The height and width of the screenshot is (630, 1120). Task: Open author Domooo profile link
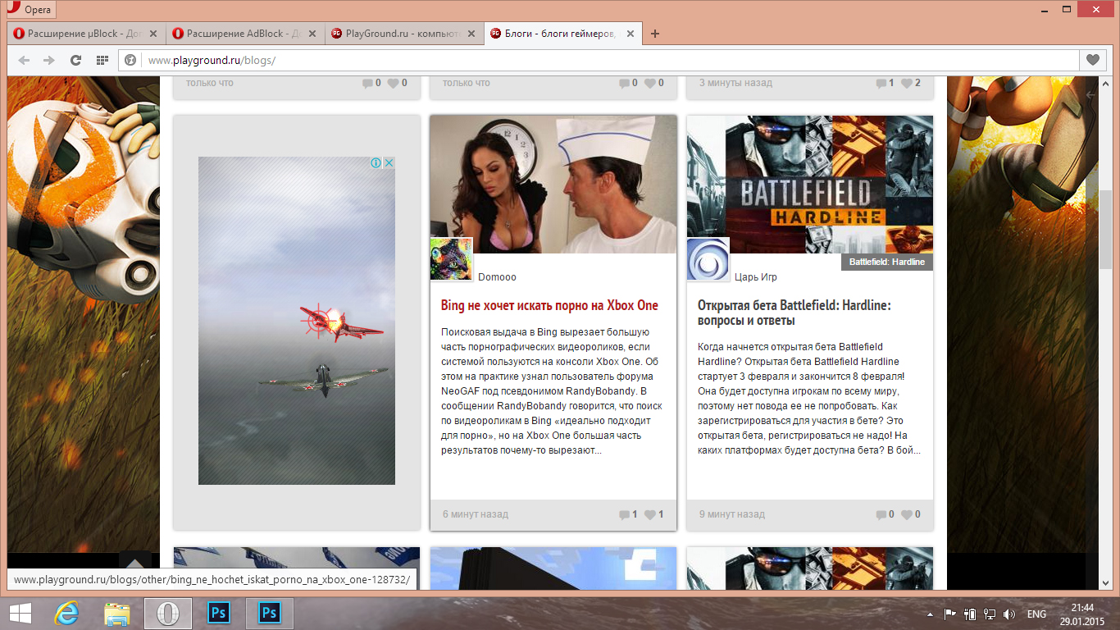[x=497, y=277]
